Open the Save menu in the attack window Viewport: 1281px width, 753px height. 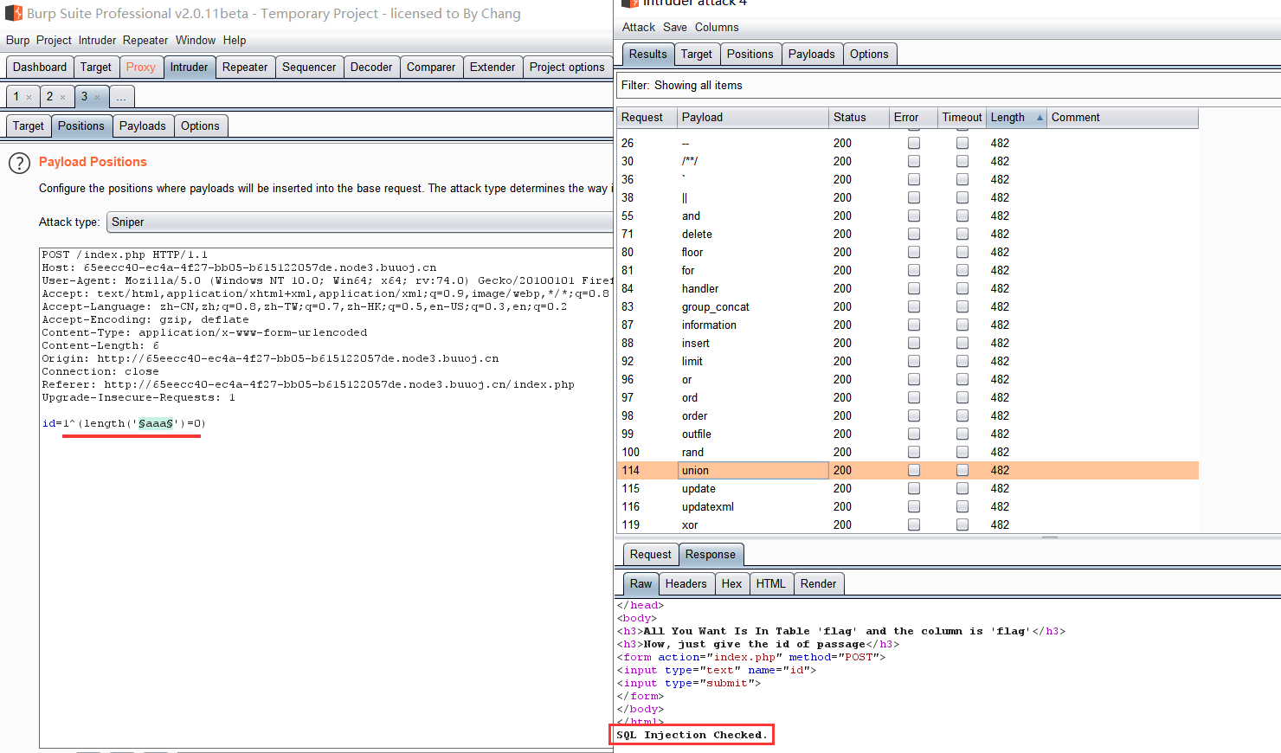click(x=675, y=28)
